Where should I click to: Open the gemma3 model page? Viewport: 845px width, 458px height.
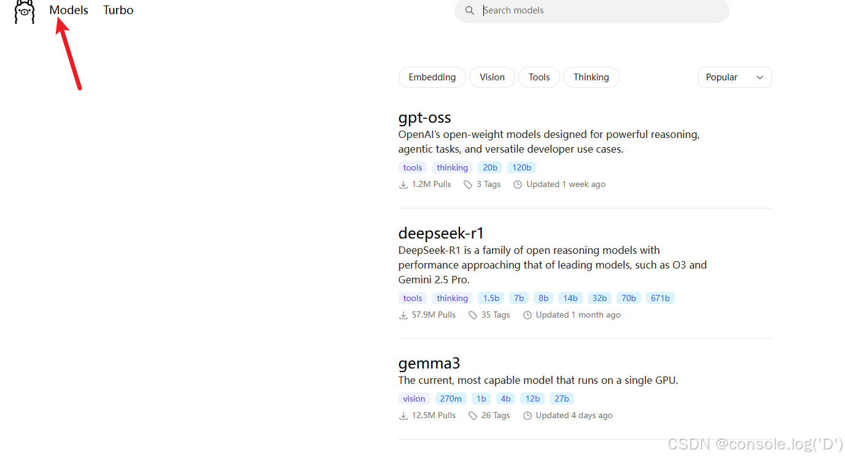click(429, 364)
